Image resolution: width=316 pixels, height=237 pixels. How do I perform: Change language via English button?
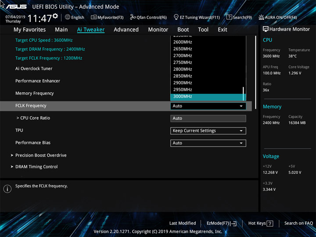coord(78,18)
